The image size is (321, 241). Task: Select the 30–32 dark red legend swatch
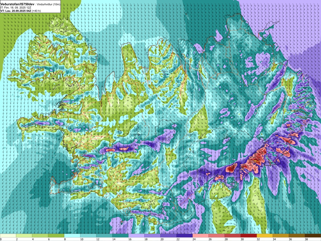coord(249,236)
